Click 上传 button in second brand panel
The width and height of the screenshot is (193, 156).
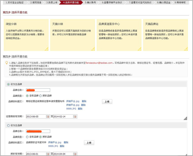[89, 143]
